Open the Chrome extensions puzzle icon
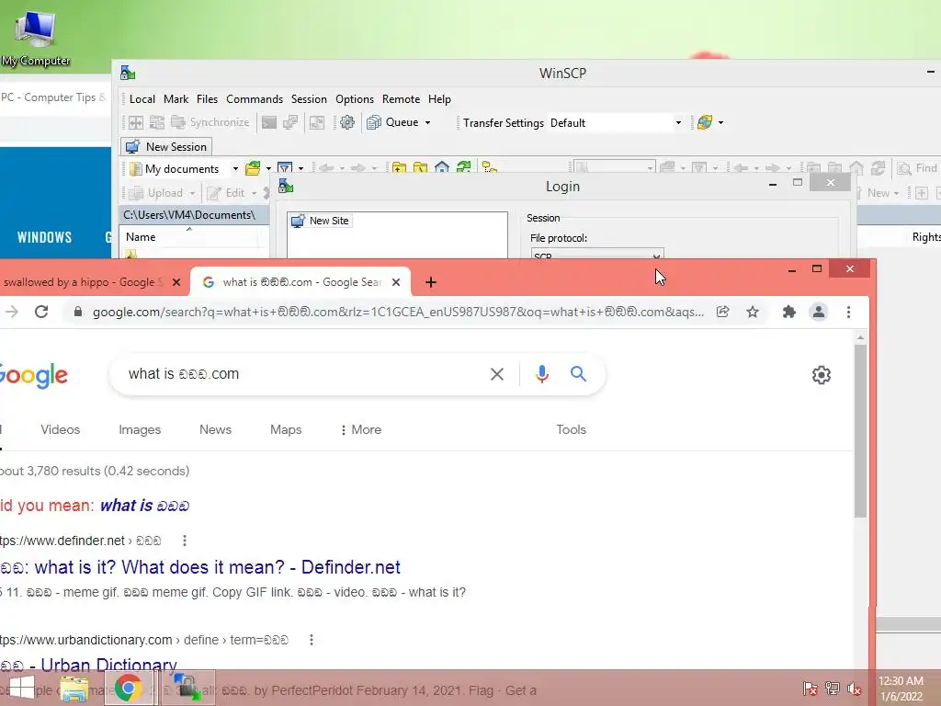This screenshot has height=706, width=941. (789, 312)
